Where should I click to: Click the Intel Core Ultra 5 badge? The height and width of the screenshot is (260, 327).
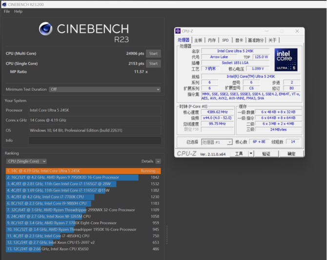[286, 60]
